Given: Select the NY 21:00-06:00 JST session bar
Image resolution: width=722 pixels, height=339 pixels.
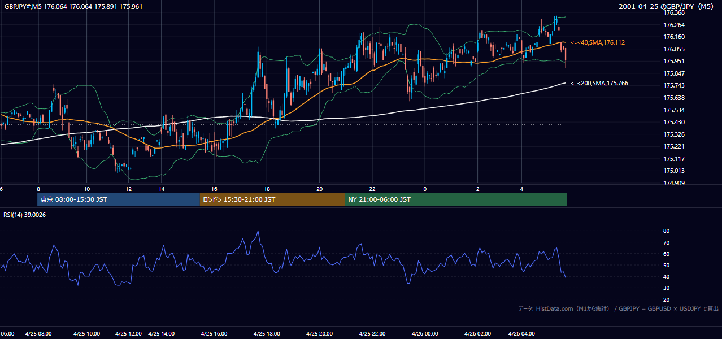Looking at the screenshot, I should (455, 199).
